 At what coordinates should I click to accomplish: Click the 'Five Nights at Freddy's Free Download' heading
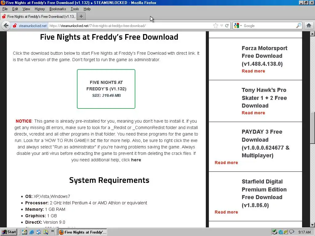pyautogui.click(x=109, y=37)
